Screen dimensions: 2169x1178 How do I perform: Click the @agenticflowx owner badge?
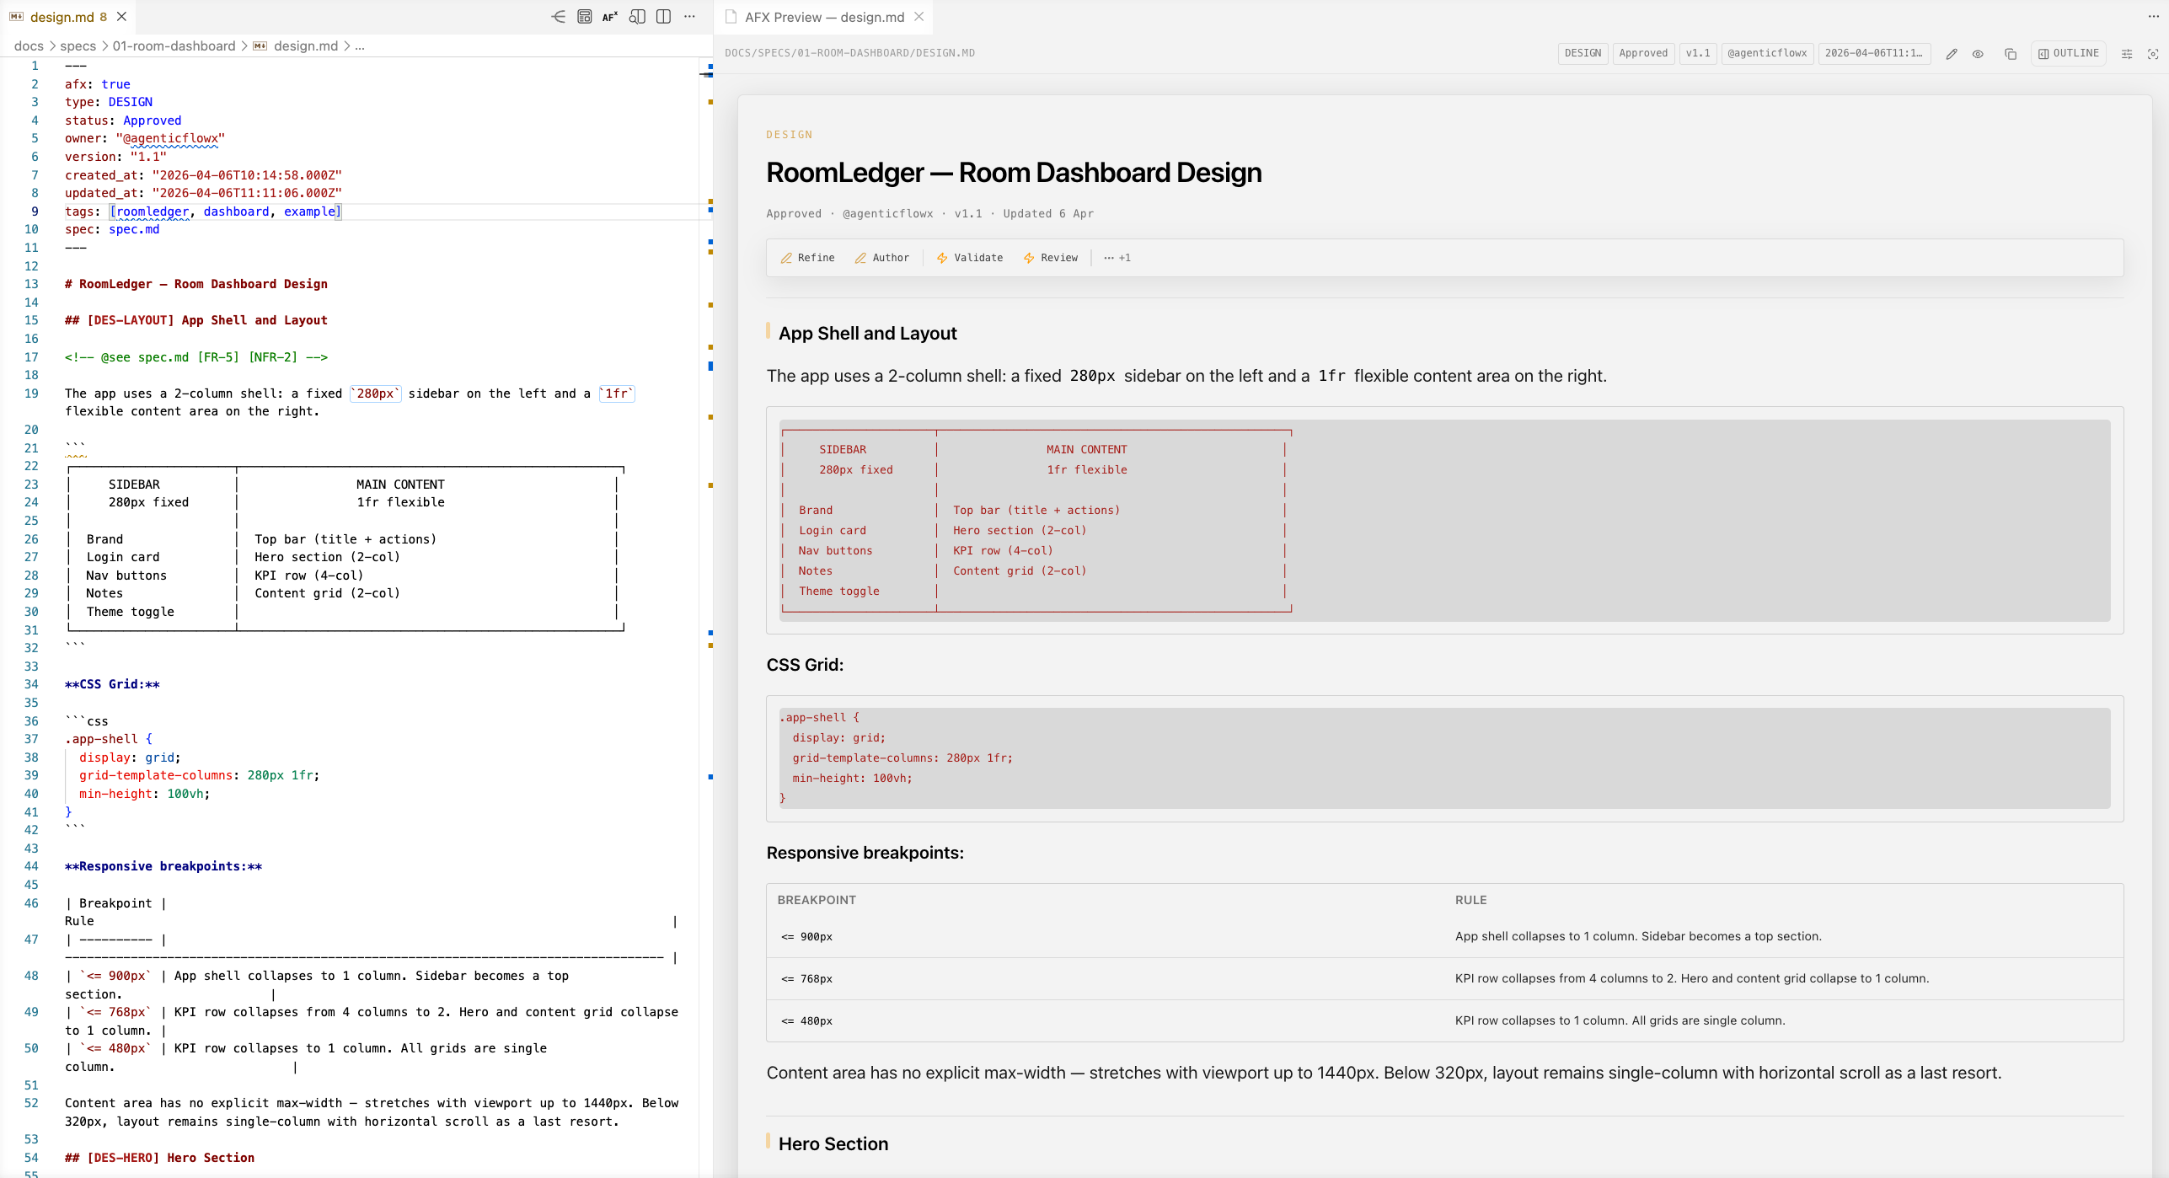[1767, 53]
